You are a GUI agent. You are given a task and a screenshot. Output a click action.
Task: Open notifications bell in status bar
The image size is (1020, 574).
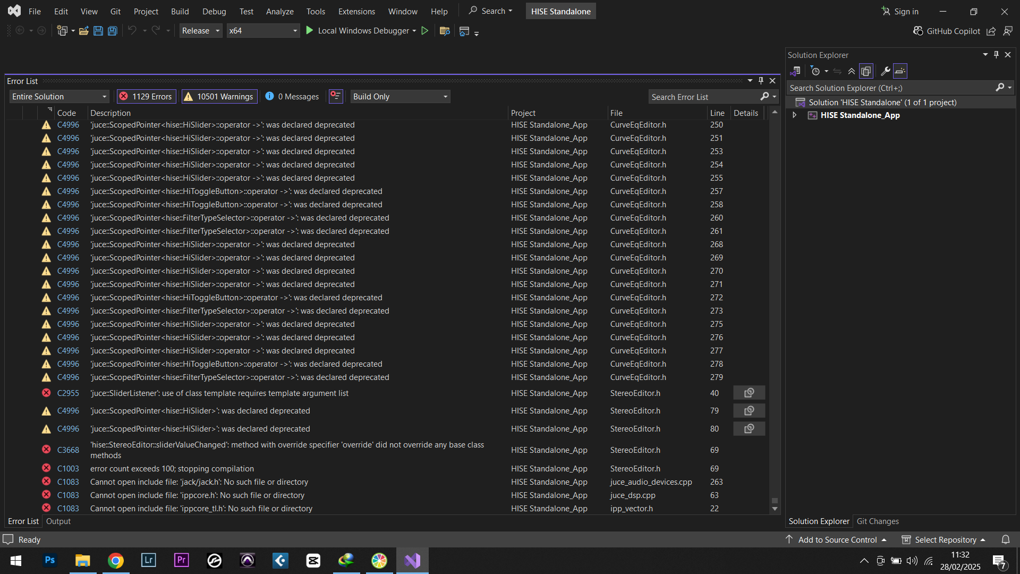1006,539
